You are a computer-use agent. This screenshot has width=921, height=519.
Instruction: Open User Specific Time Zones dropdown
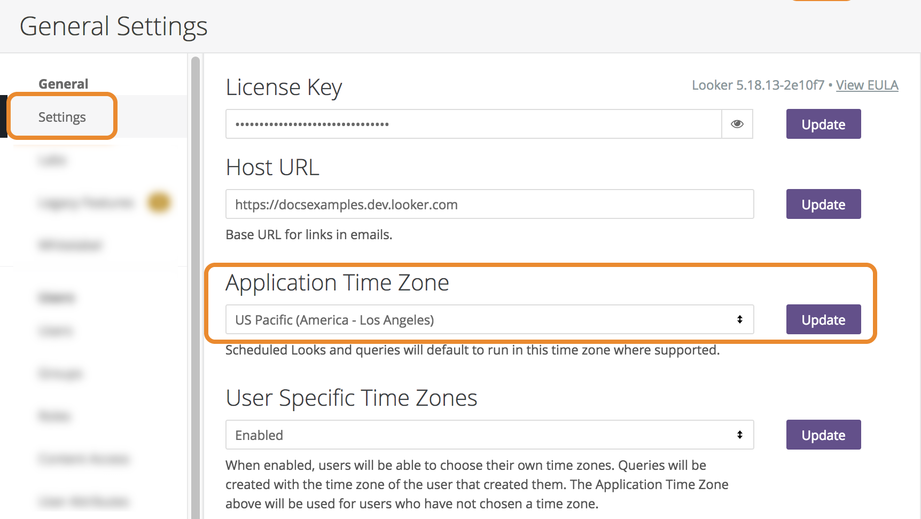[490, 435]
